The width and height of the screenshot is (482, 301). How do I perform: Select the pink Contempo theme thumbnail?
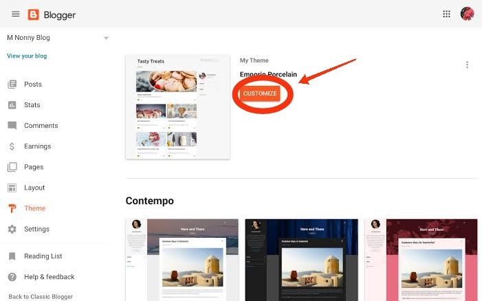[421, 260]
